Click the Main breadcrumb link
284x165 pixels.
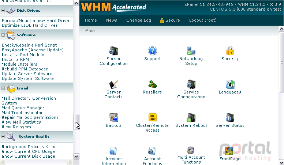click(x=90, y=31)
